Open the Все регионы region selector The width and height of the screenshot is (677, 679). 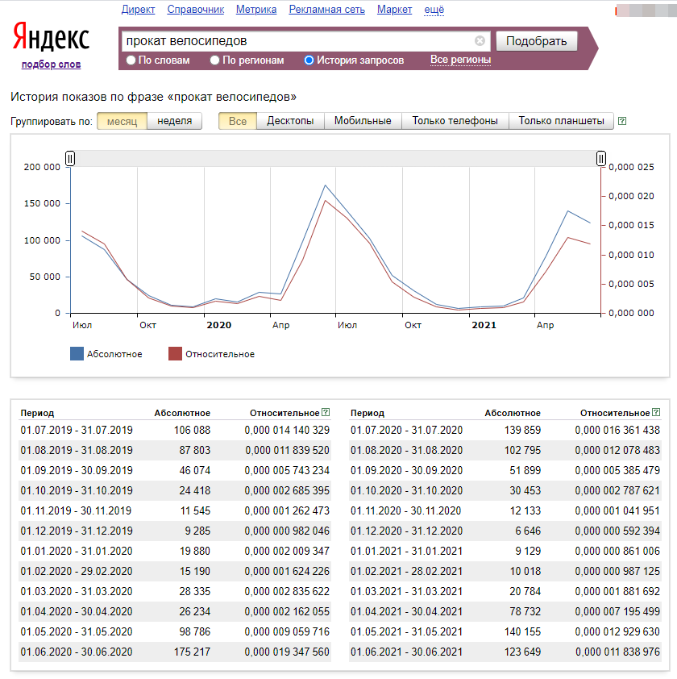[460, 60]
